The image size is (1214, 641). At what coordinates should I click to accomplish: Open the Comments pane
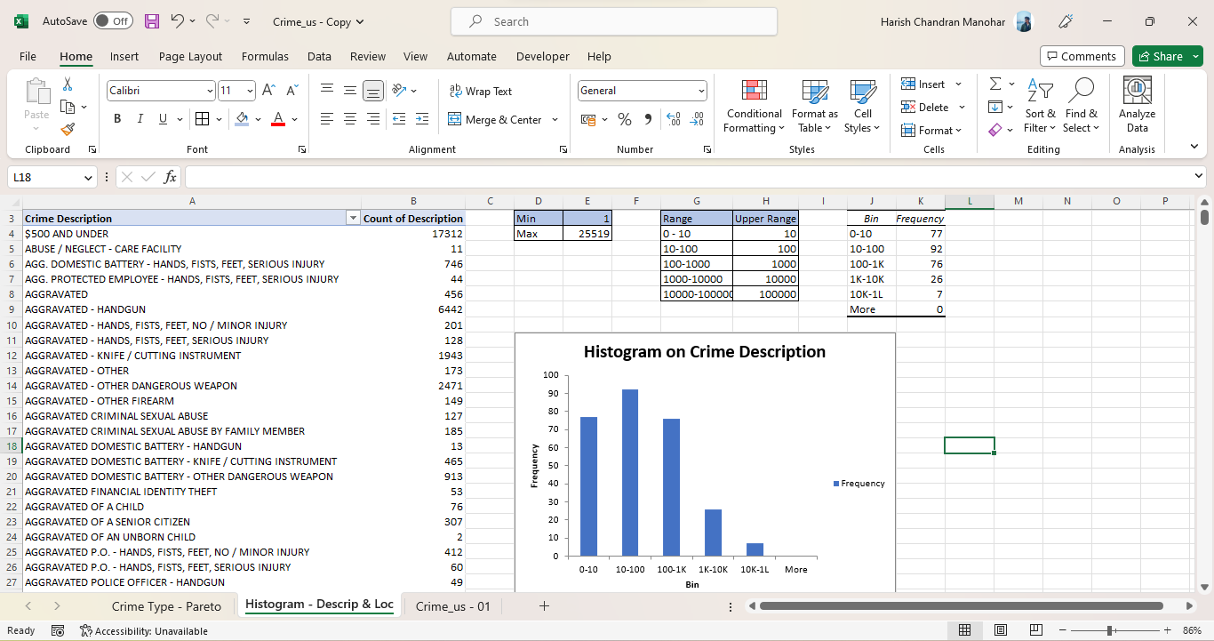point(1082,55)
